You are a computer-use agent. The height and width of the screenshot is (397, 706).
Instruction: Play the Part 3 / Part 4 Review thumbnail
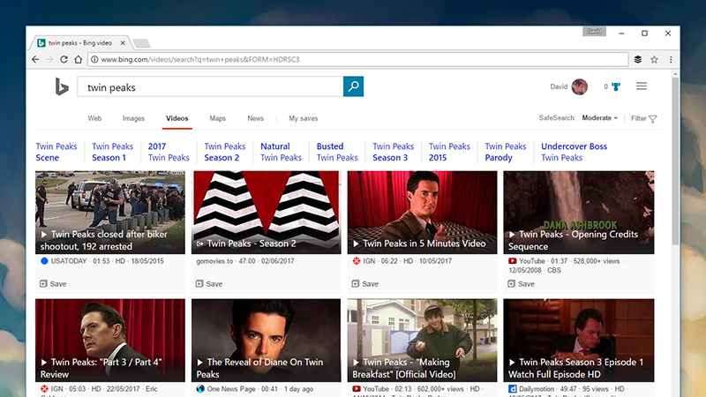(110, 341)
